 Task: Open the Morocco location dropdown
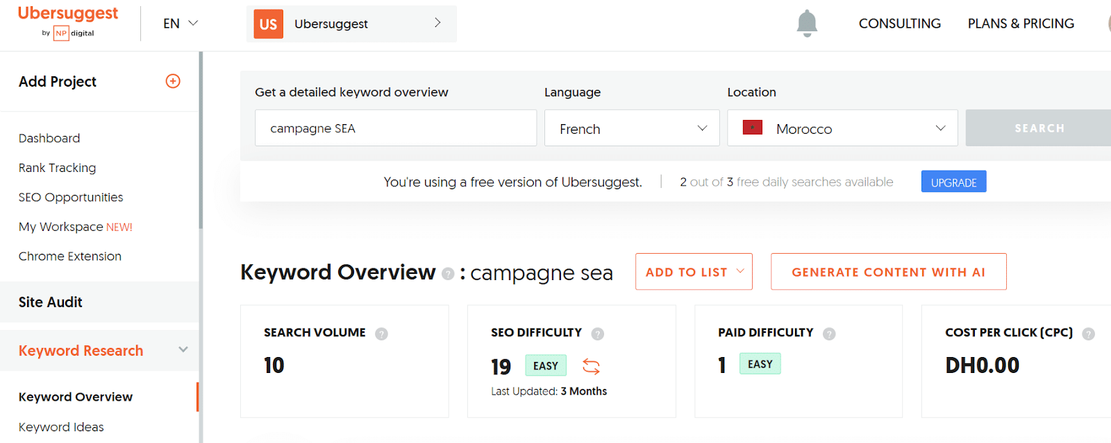point(842,128)
